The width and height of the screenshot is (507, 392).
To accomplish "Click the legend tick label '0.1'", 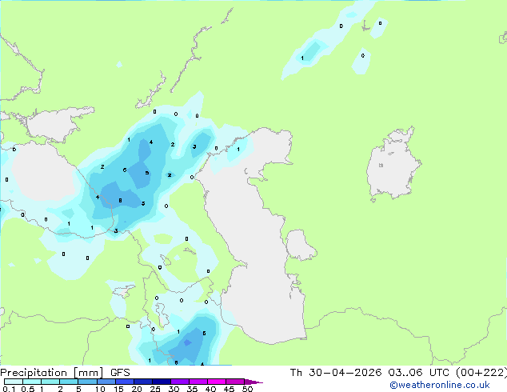I will tap(9, 389).
